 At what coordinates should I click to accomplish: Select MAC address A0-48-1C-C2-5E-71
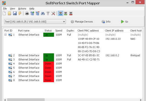coord(89,59)
